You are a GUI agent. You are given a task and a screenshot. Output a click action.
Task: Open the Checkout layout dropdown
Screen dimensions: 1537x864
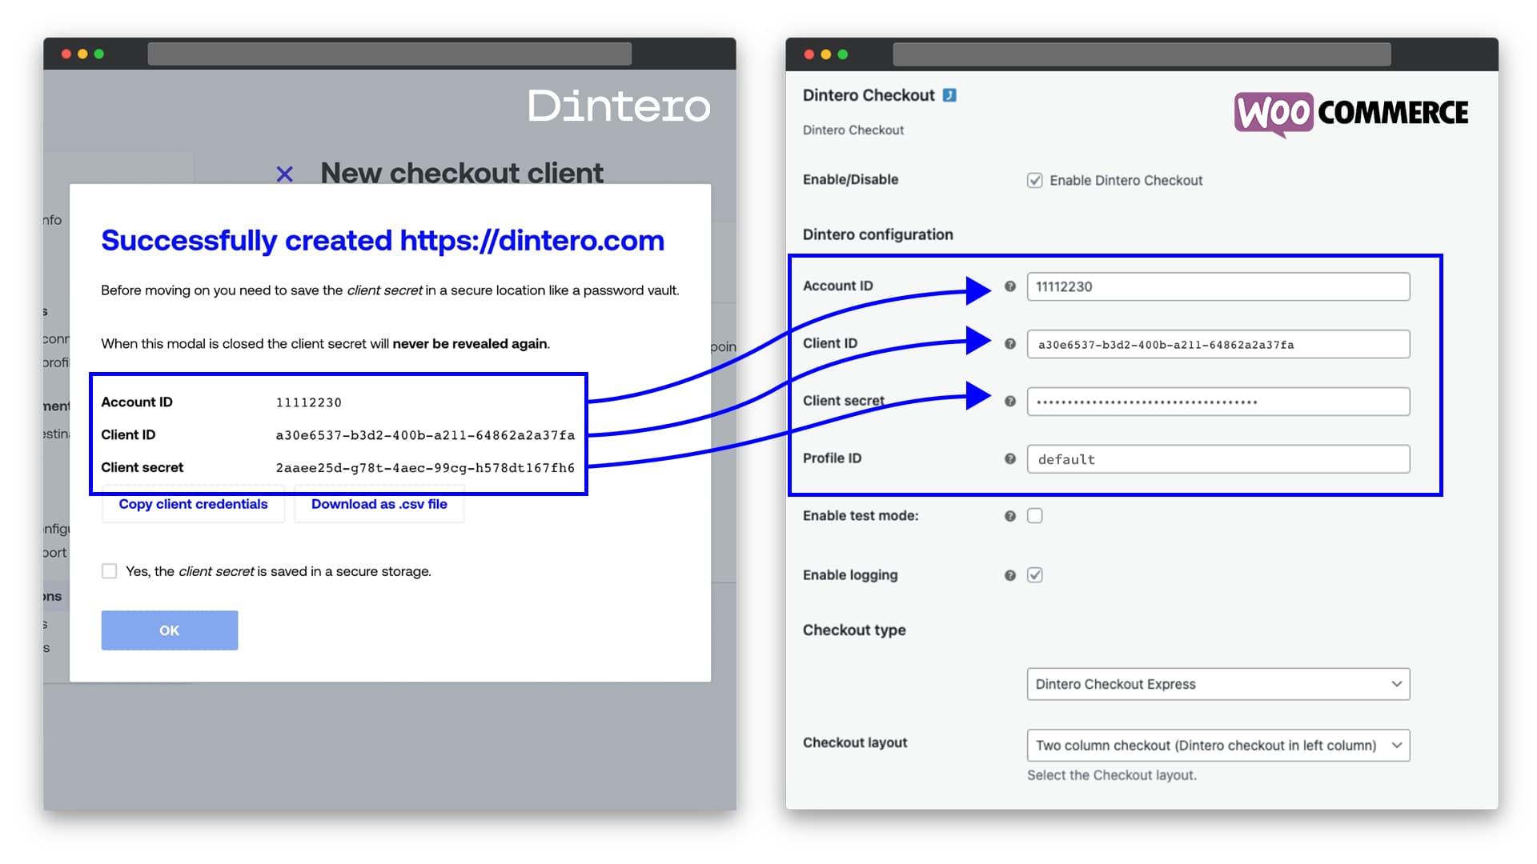point(1218,745)
